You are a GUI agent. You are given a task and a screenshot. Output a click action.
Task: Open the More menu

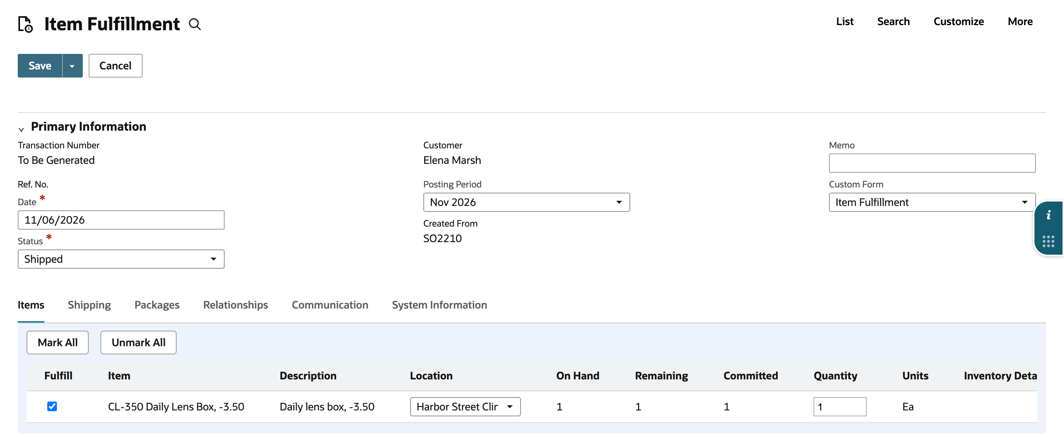tap(1020, 21)
